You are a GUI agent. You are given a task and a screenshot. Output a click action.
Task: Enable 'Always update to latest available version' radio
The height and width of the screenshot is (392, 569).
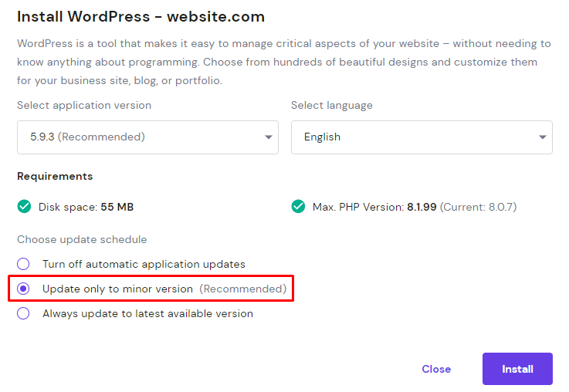[x=24, y=313]
